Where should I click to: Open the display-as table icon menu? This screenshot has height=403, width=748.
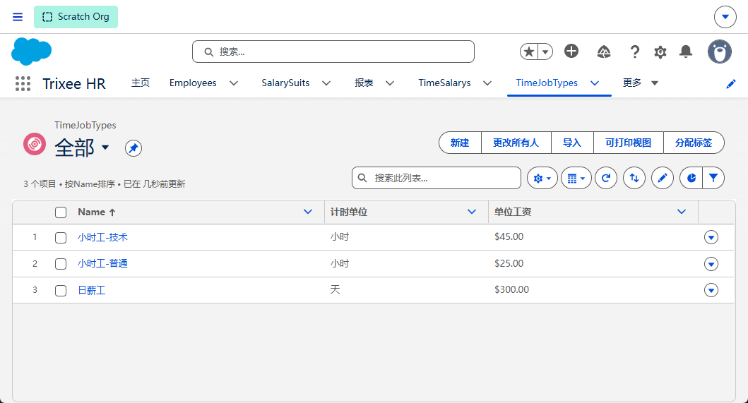[x=576, y=178]
